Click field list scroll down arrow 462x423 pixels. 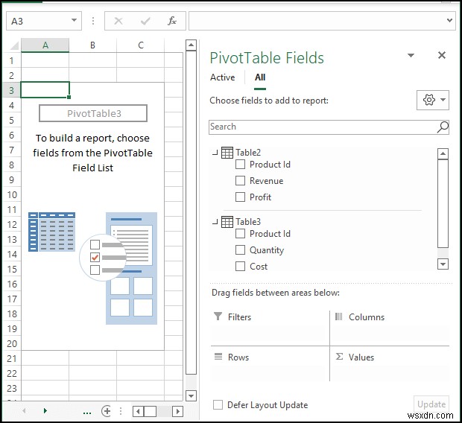click(x=443, y=264)
